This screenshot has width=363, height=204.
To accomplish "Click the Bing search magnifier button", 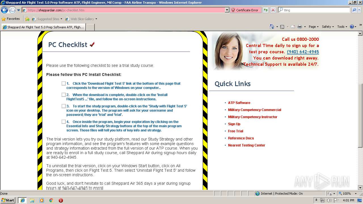I will click(354, 10).
